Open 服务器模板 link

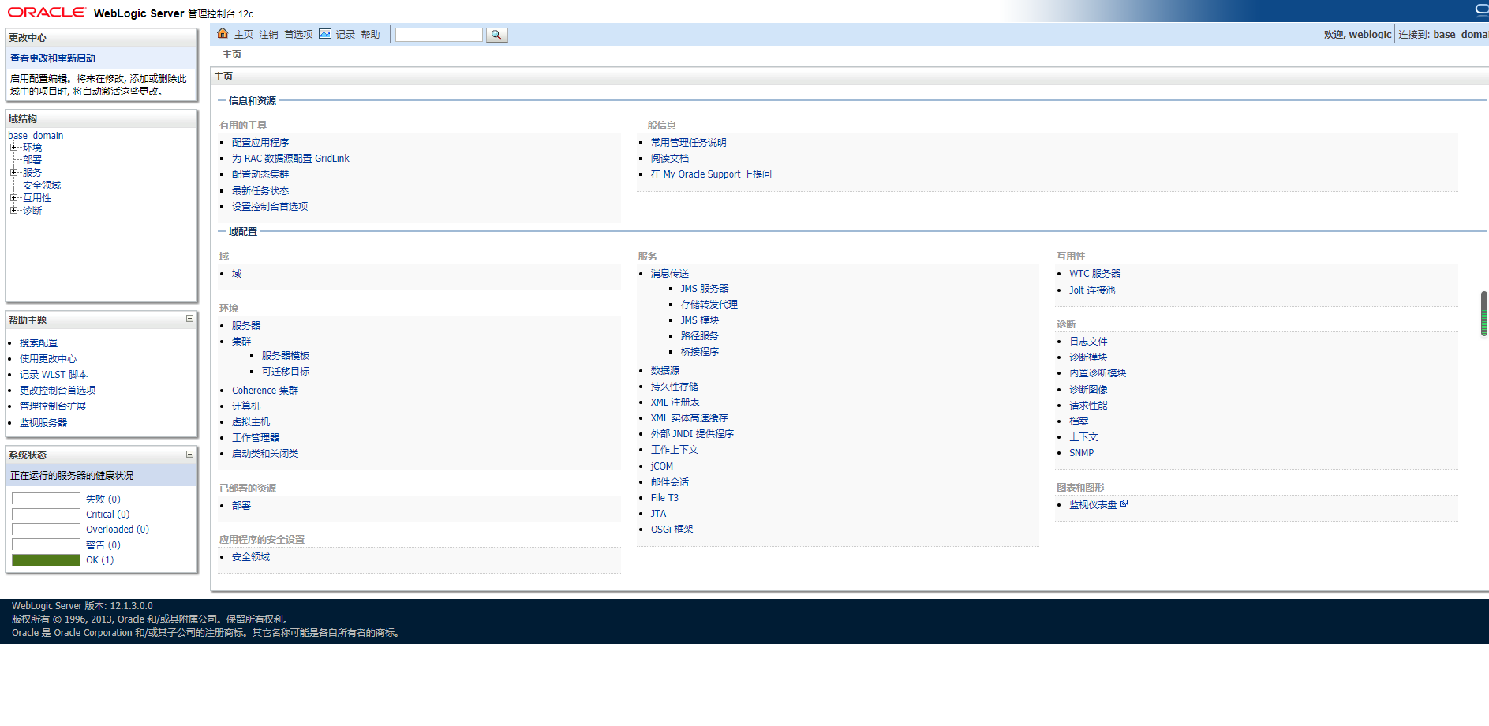click(x=286, y=356)
